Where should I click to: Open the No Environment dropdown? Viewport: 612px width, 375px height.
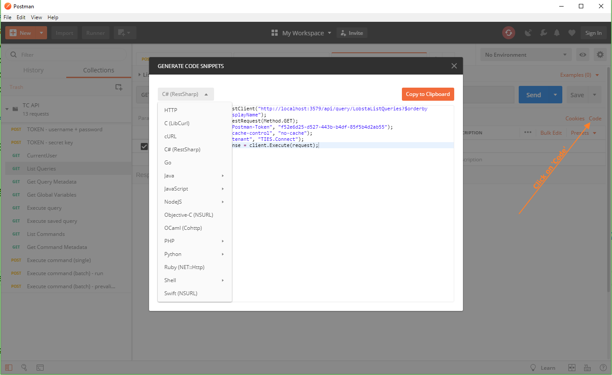coord(526,55)
